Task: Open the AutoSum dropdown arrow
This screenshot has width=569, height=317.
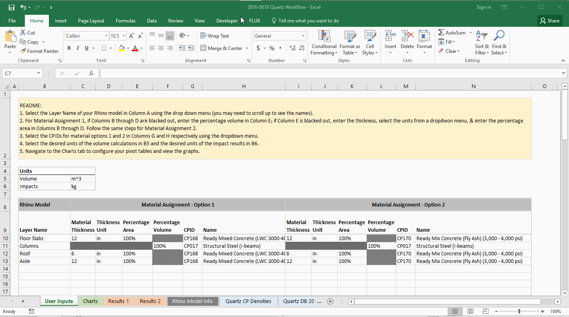Action: [470, 33]
